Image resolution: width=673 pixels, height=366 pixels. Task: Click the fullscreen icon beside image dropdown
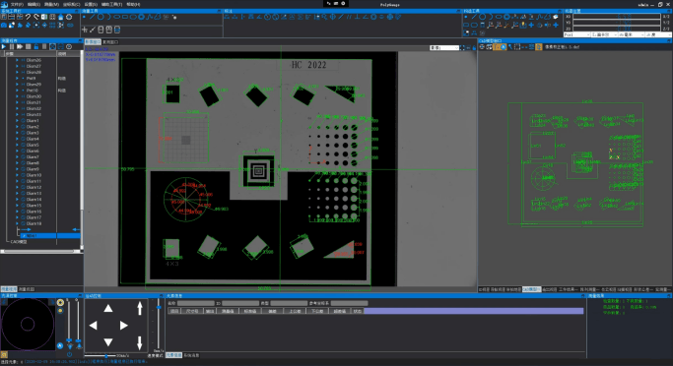(462, 48)
